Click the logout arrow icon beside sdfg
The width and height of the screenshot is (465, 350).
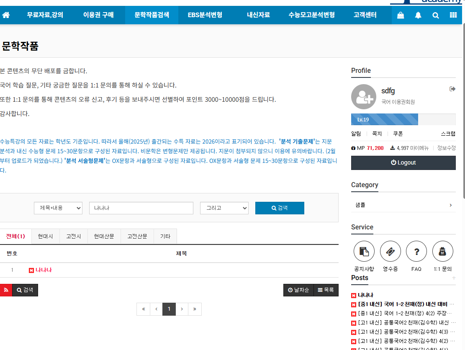pyautogui.click(x=452, y=89)
